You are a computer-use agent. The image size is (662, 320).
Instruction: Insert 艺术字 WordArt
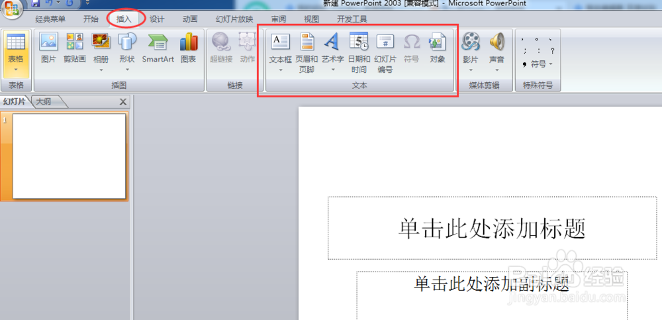(333, 47)
